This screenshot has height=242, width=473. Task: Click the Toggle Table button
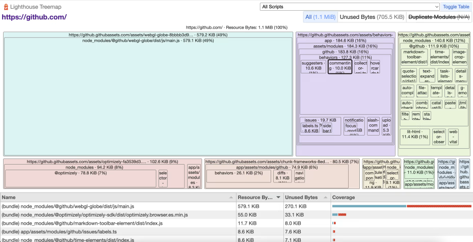pos(456,7)
